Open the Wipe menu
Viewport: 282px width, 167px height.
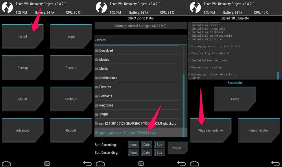pos(71,36)
